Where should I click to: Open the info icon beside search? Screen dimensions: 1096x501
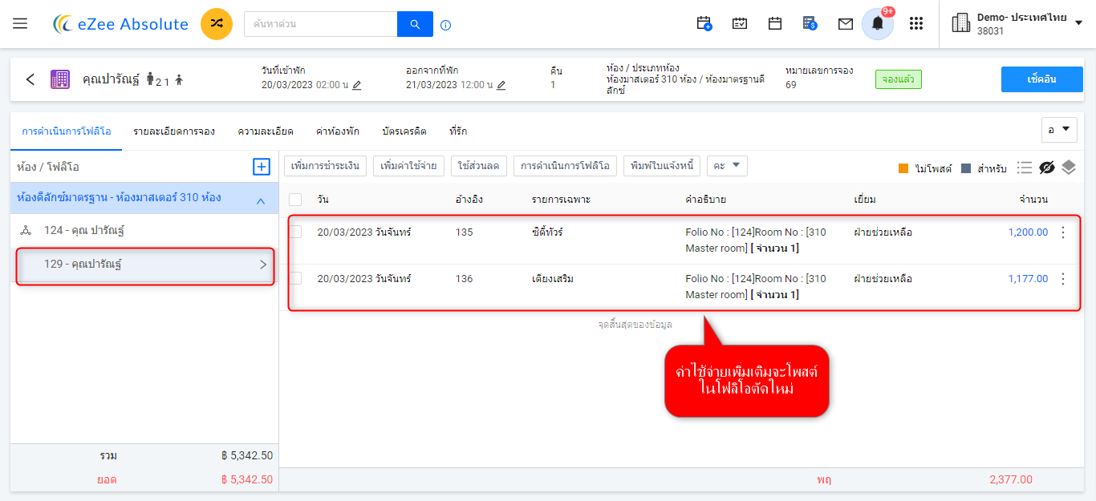tap(446, 25)
